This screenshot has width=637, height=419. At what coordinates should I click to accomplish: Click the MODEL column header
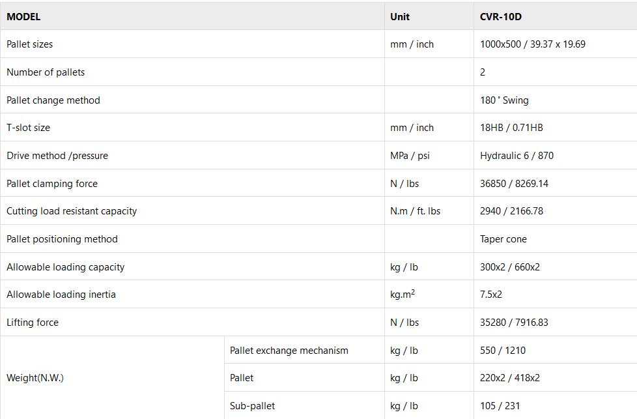pyautogui.click(x=23, y=16)
